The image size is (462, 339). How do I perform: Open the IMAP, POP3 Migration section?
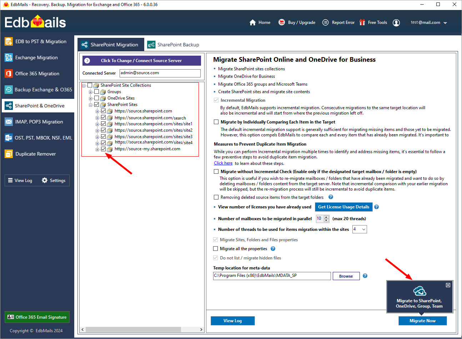[x=37, y=122]
